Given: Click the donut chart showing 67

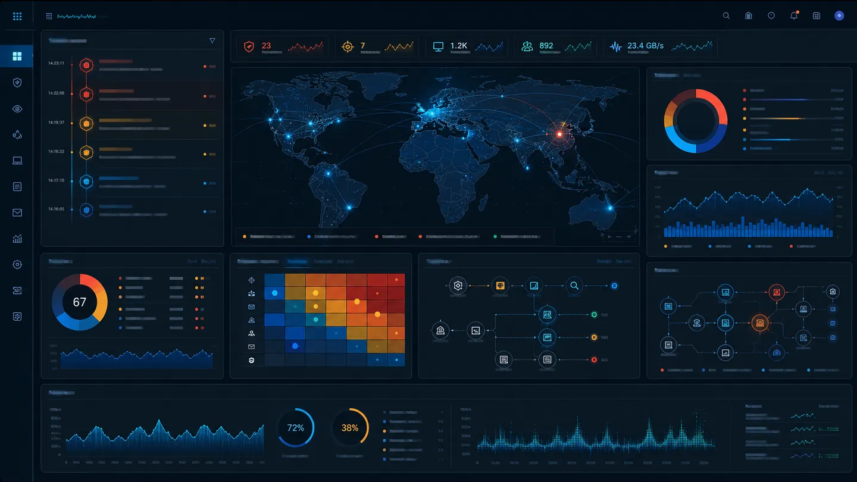Looking at the screenshot, I should click(x=80, y=302).
